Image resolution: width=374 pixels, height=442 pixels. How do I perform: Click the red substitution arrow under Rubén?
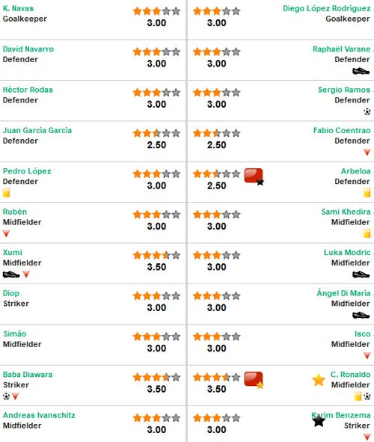[6, 233]
